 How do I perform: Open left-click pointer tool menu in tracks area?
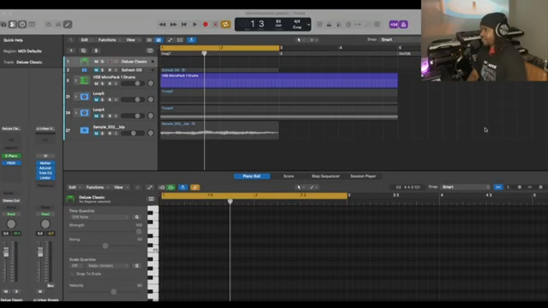click(x=300, y=40)
